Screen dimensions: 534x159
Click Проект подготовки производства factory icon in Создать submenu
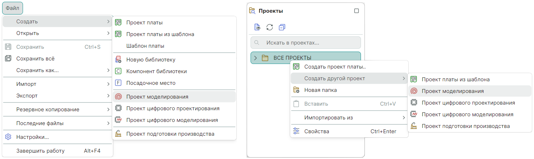[119, 134]
